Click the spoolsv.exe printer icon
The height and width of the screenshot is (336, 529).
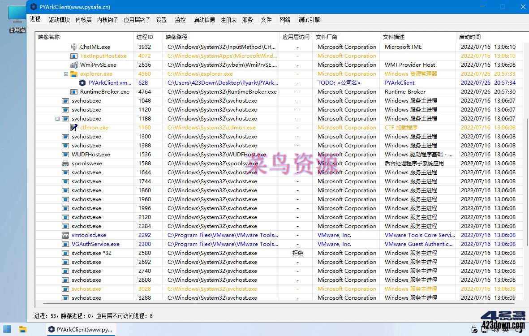(x=65, y=163)
